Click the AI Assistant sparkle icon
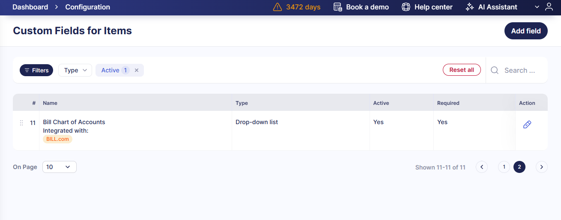 click(x=470, y=7)
